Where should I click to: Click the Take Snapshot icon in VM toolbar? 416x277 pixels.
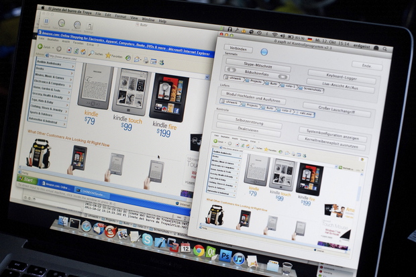[x=62, y=23]
